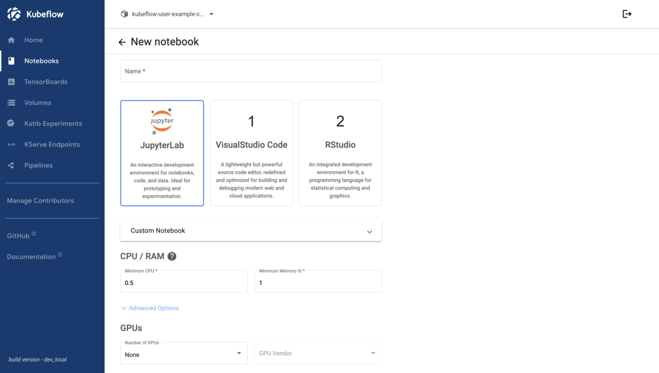
Task: Select the RStudio server type card
Action: pyautogui.click(x=340, y=153)
